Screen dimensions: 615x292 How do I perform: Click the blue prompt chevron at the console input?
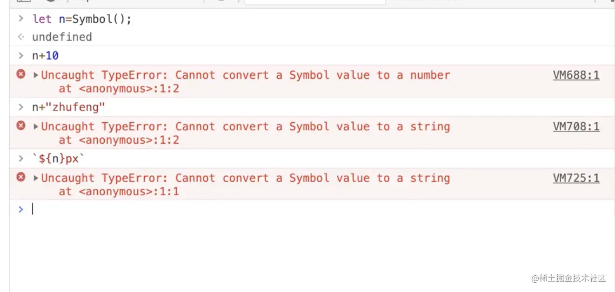20,209
